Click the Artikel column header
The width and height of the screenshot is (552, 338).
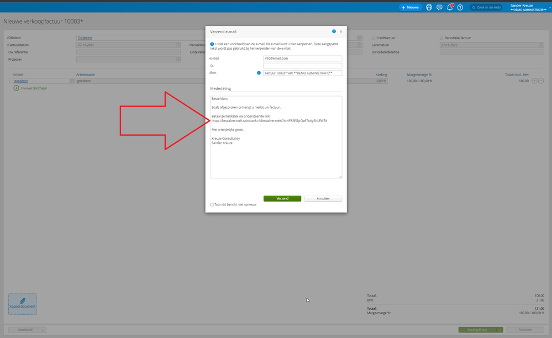click(x=18, y=75)
